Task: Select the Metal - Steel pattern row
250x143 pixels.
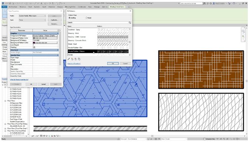Action: click(x=98, y=44)
